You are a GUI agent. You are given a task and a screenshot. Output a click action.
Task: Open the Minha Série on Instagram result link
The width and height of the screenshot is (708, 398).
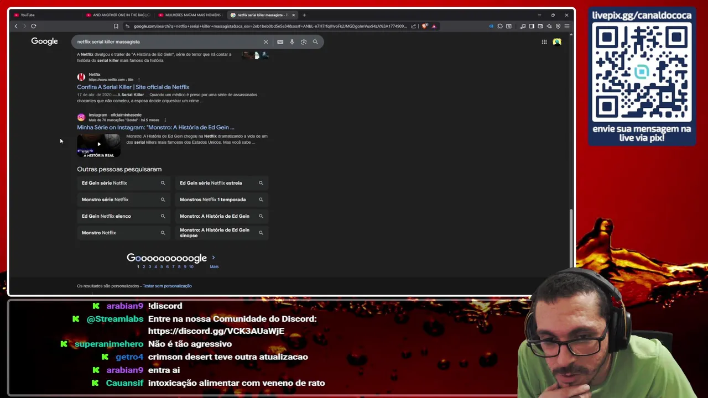[155, 127]
